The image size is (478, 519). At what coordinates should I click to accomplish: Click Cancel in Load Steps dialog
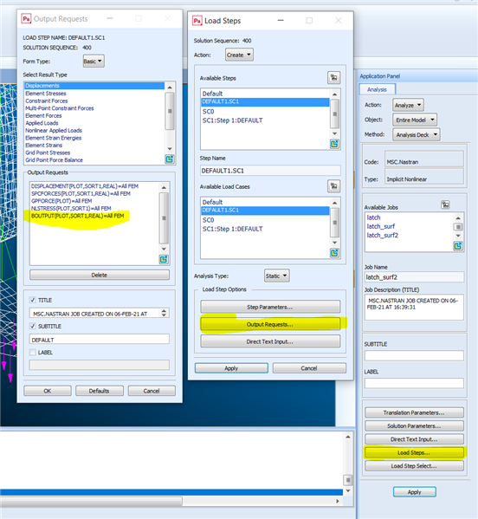coord(309,368)
